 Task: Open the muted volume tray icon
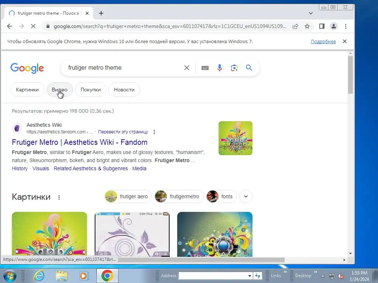tap(341, 276)
